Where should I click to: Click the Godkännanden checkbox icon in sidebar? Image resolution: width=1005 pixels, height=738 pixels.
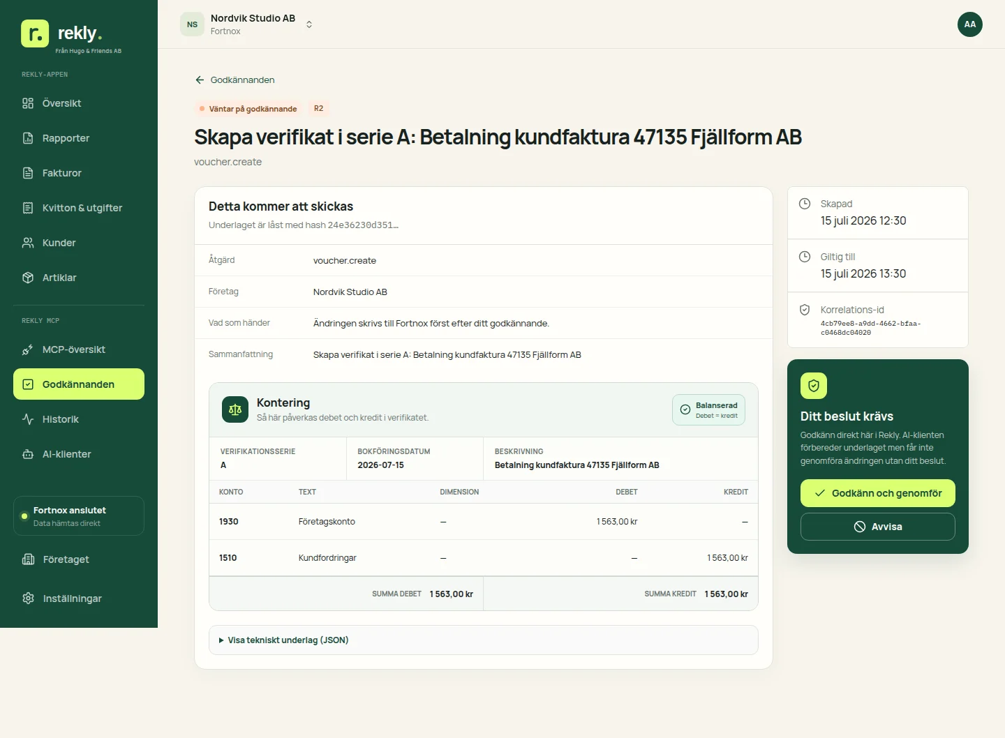coord(28,384)
